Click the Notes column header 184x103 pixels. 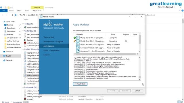(135, 34)
